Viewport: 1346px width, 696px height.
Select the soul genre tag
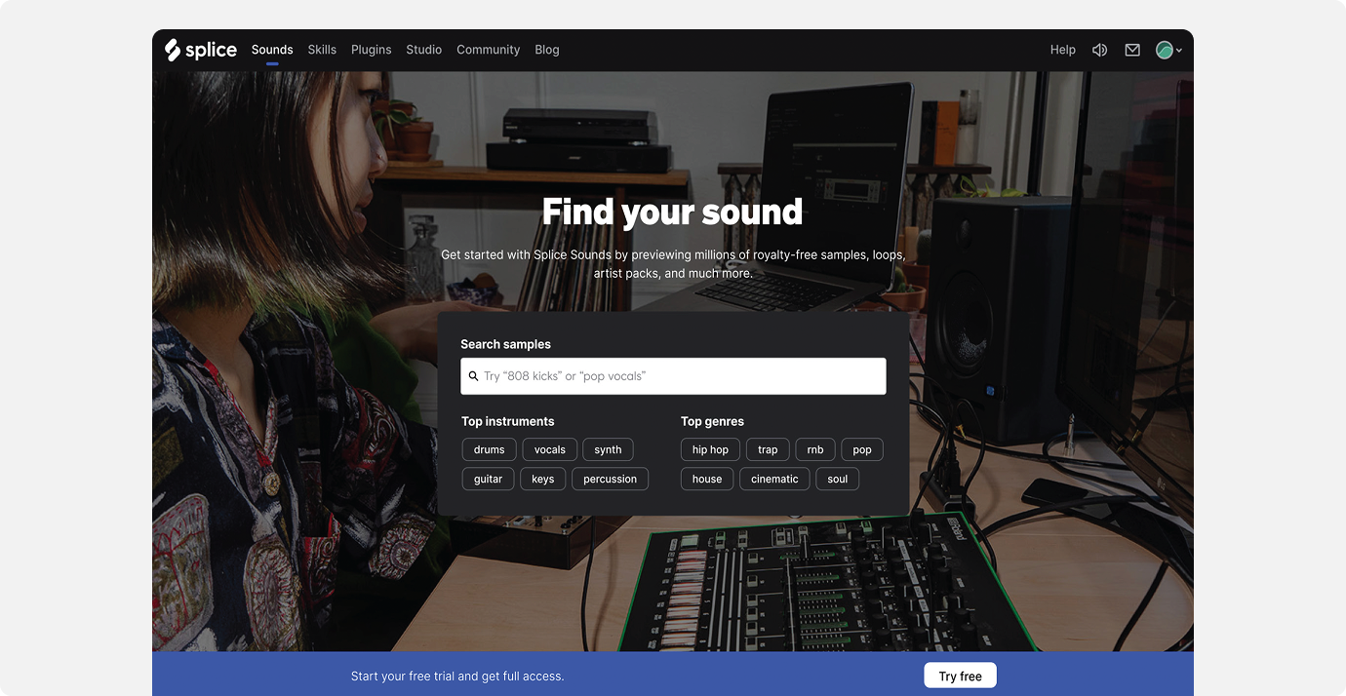click(x=837, y=479)
